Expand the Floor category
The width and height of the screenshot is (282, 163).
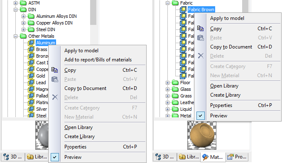tap(167, 83)
